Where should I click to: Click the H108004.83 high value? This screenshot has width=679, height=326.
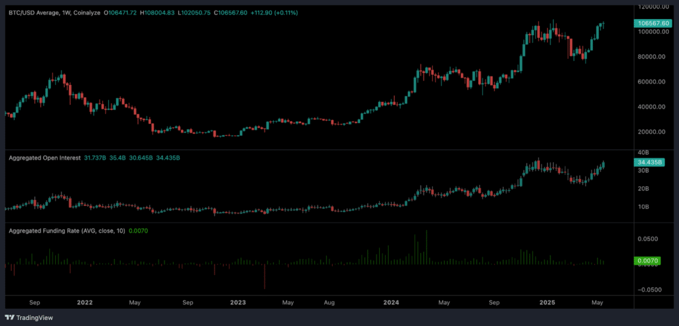[x=157, y=13]
